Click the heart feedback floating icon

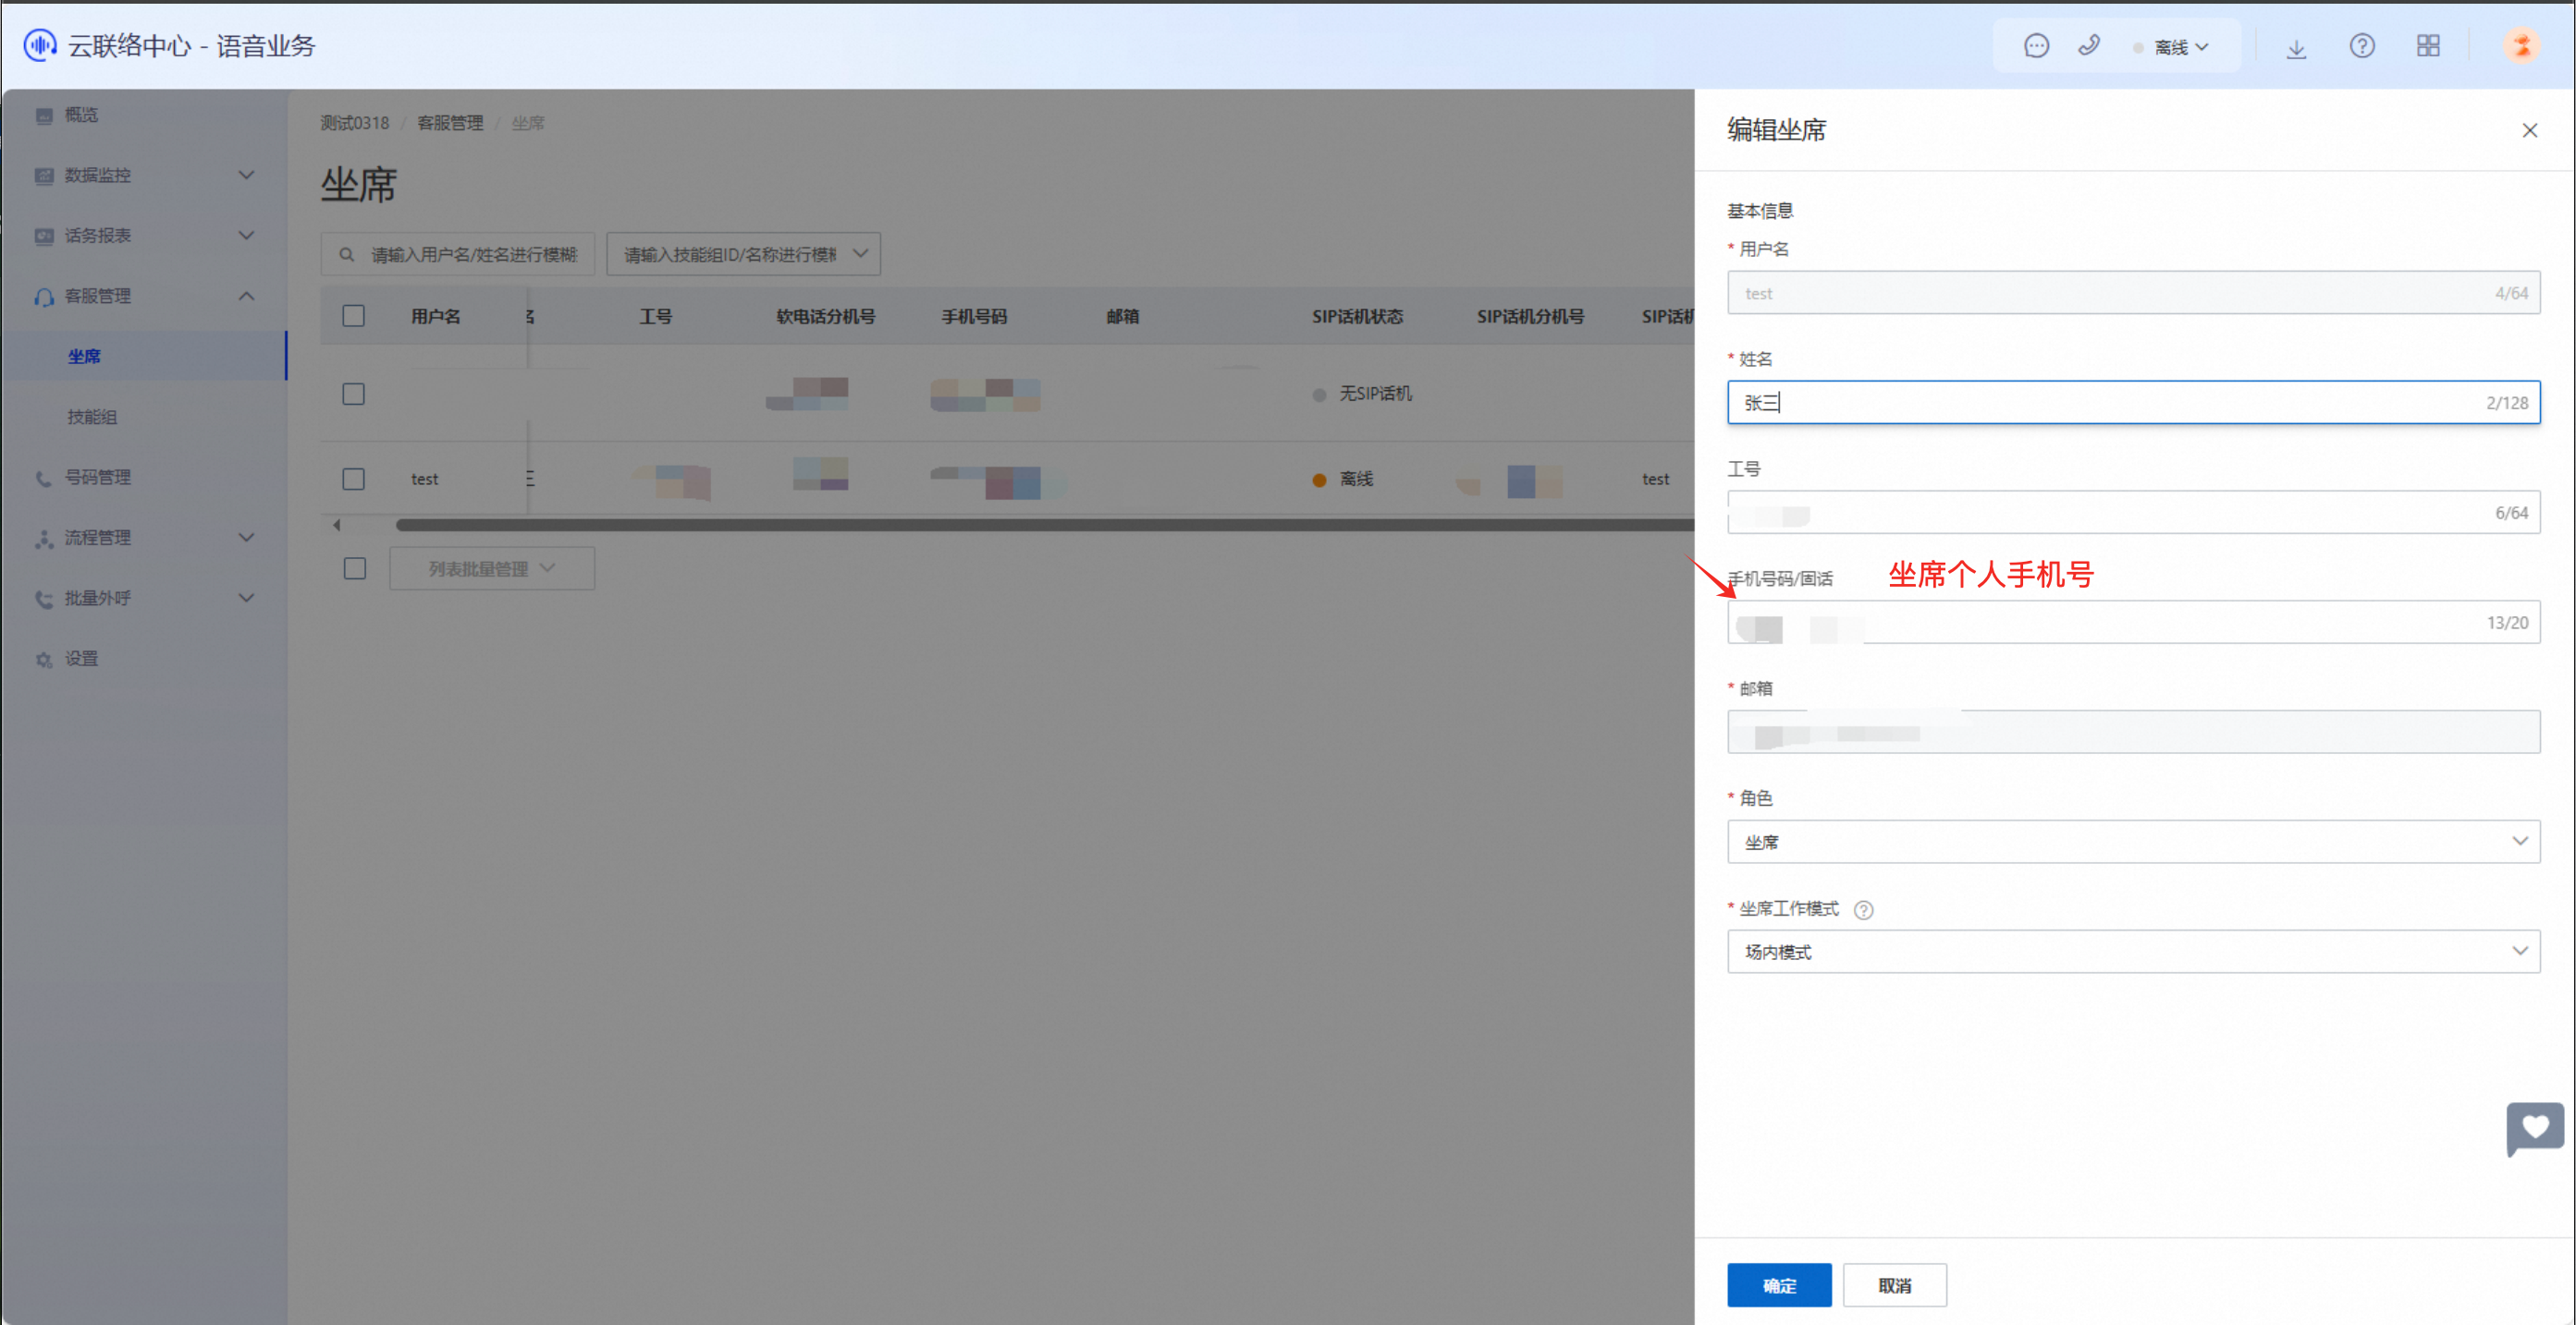(x=2534, y=1128)
